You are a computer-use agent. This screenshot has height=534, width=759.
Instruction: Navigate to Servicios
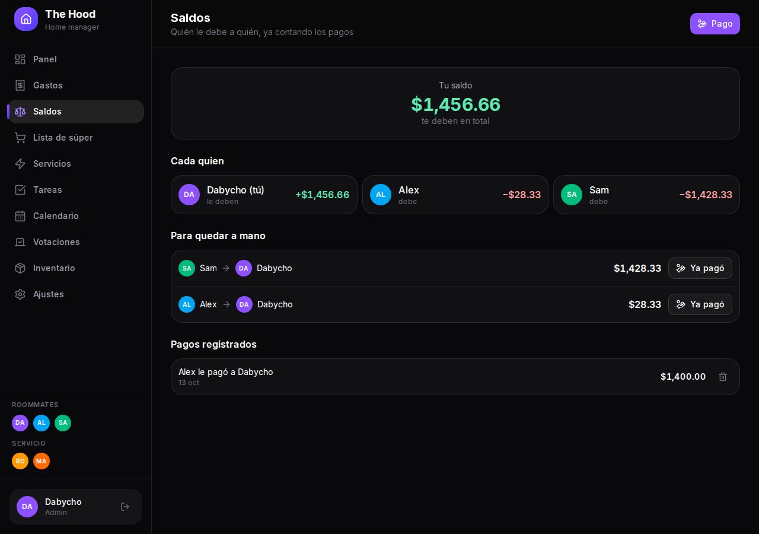pyautogui.click(x=76, y=164)
